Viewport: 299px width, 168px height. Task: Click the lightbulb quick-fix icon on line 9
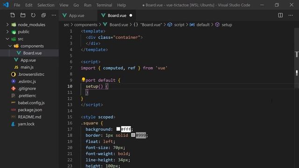83,80
